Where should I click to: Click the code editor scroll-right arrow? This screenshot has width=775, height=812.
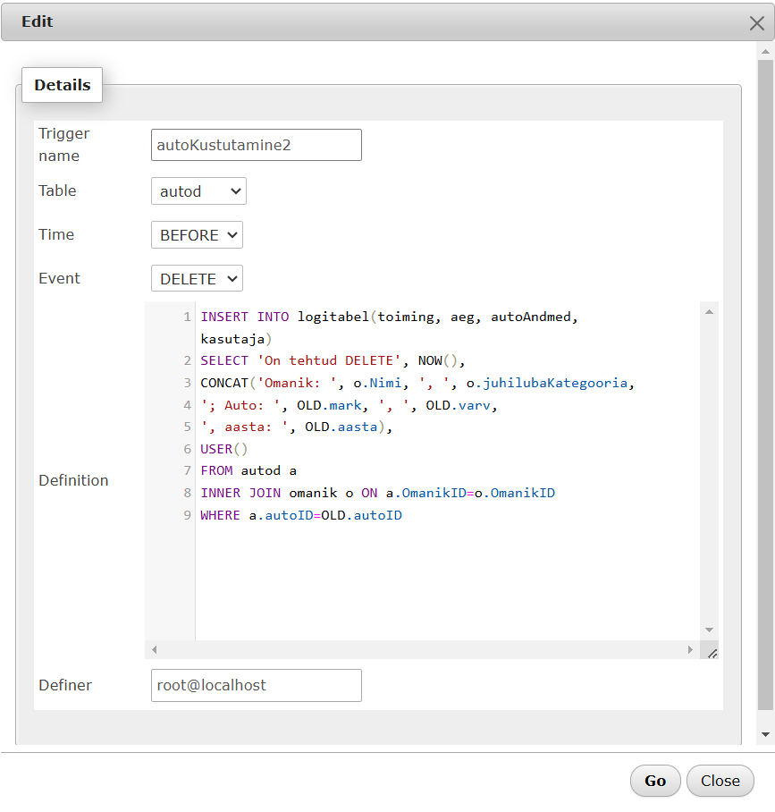(690, 649)
